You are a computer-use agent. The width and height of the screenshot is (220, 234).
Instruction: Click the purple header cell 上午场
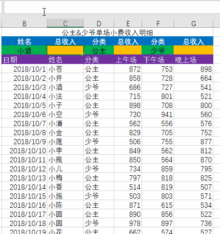(128, 59)
